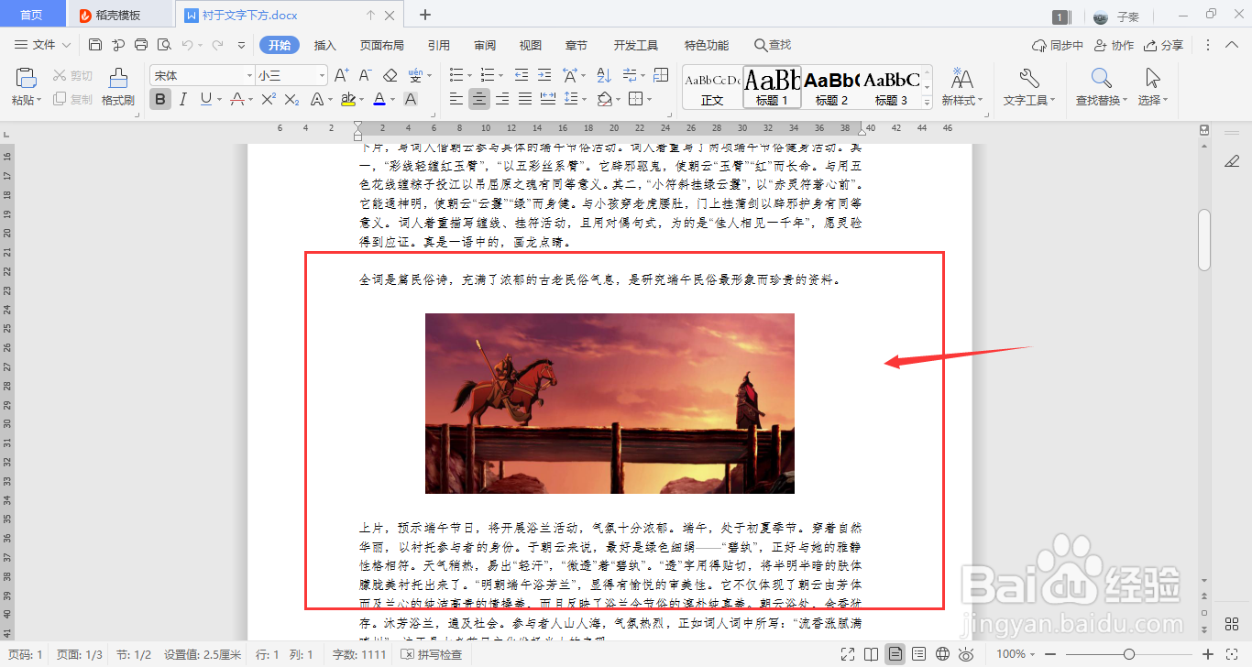Open bullets list dropdown
This screenshot has height=667, width=1252.
469,75
